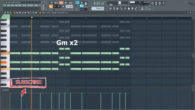
Task: Open the FILE menu
Action: (x=5, y=5)
